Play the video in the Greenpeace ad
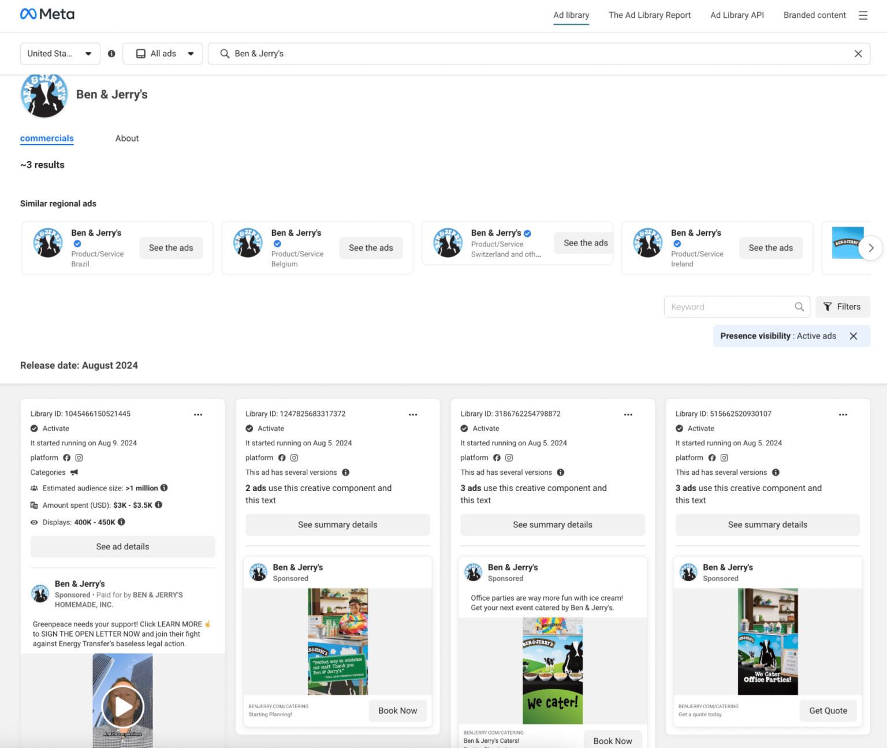Image resolution: width=887 pixels, height=748 pixels. coord(122,706)
